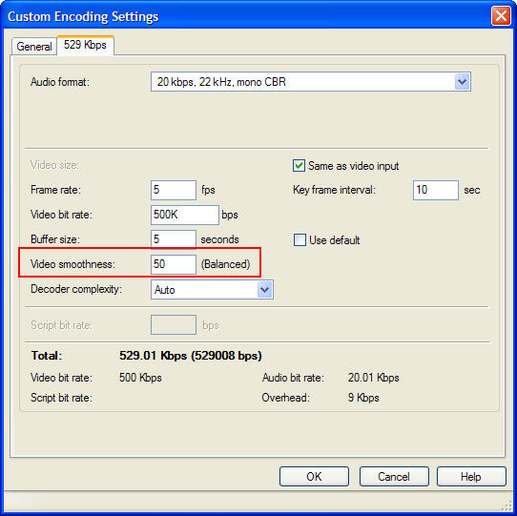
Task: Click the disabled Script bit rate field
Action: click(x=174, y=325)
